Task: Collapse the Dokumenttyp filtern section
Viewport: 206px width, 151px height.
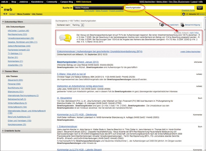Action: 3,21
